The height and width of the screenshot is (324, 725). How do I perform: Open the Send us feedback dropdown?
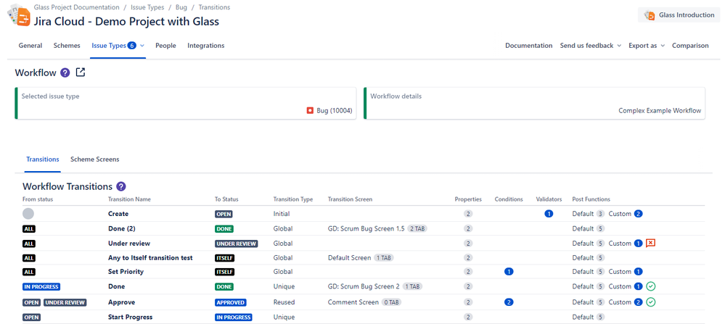590,45
